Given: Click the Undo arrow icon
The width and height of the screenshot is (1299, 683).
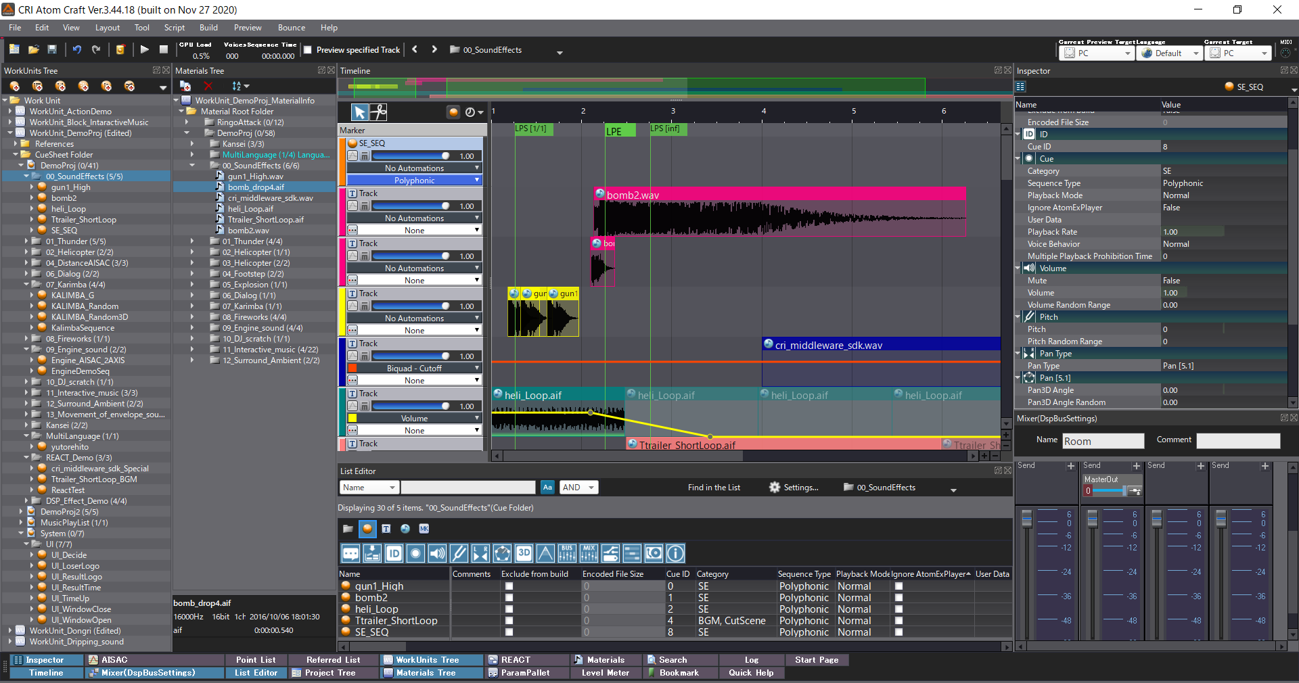Looking at the screenshot, I should 77,49.
